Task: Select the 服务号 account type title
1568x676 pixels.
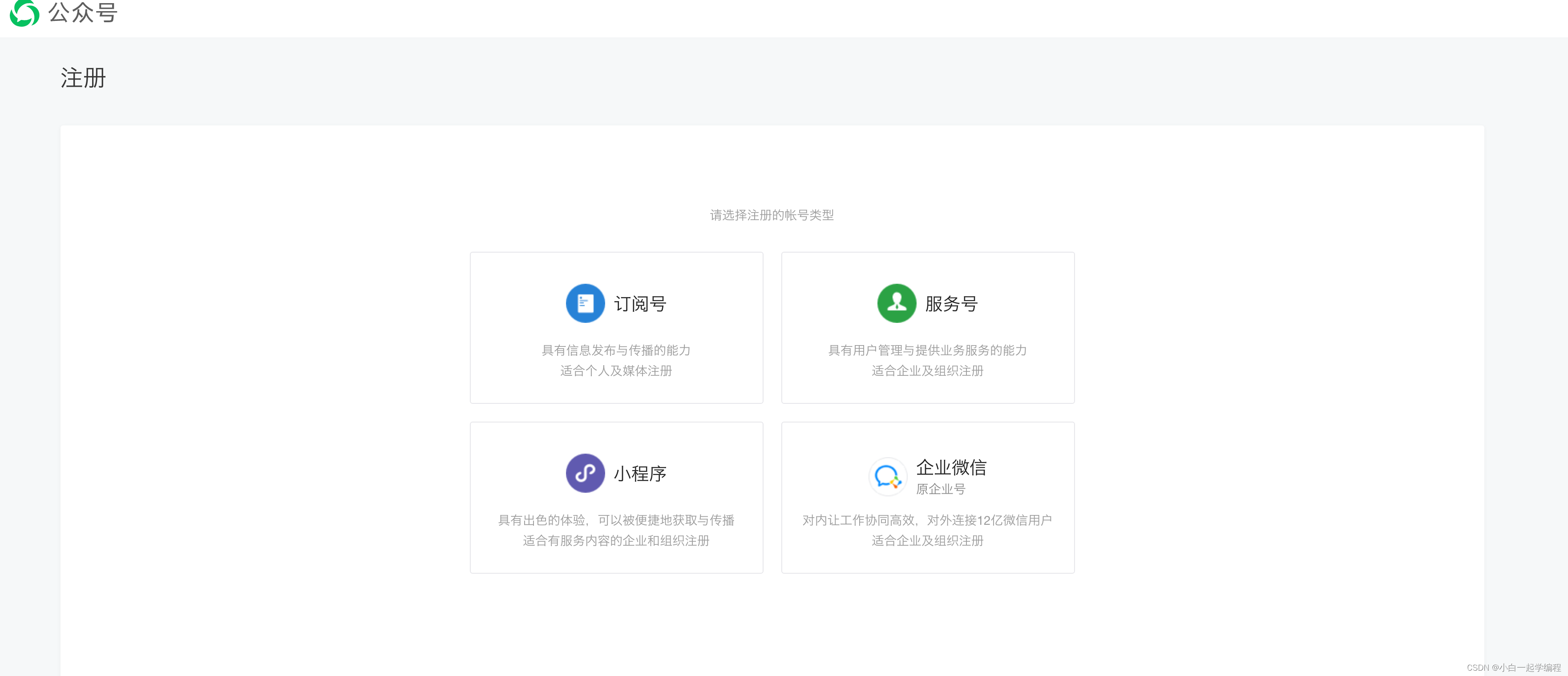Action: pyautogui.click(x=951, y=304)
